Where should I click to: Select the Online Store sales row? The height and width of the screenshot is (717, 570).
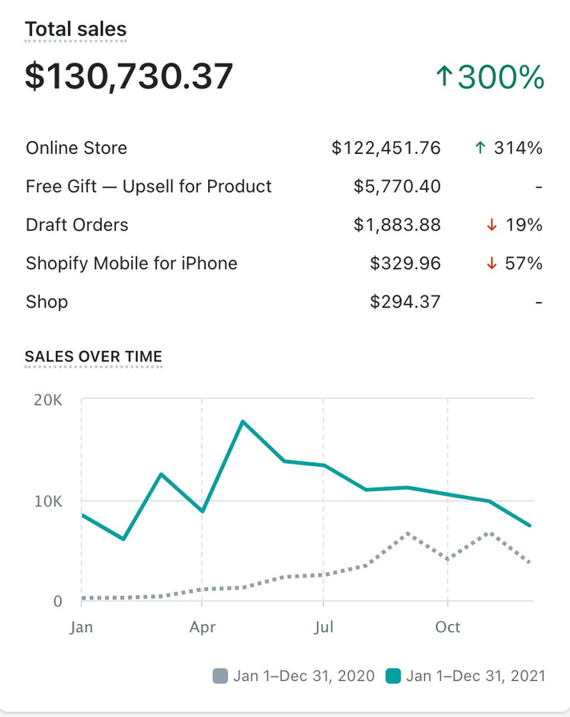[x=76, y=148]
